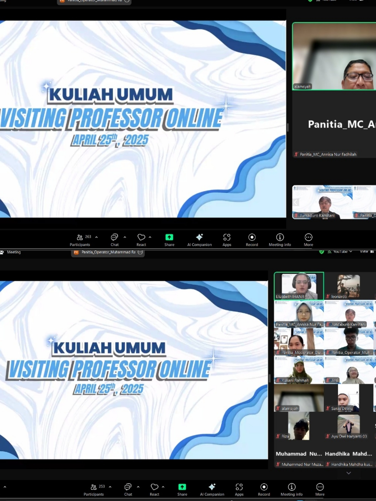Open Meeting info in the 263-participant toolbar
Image resolution: width=376 pixels, height=501 pixels.
280,239
